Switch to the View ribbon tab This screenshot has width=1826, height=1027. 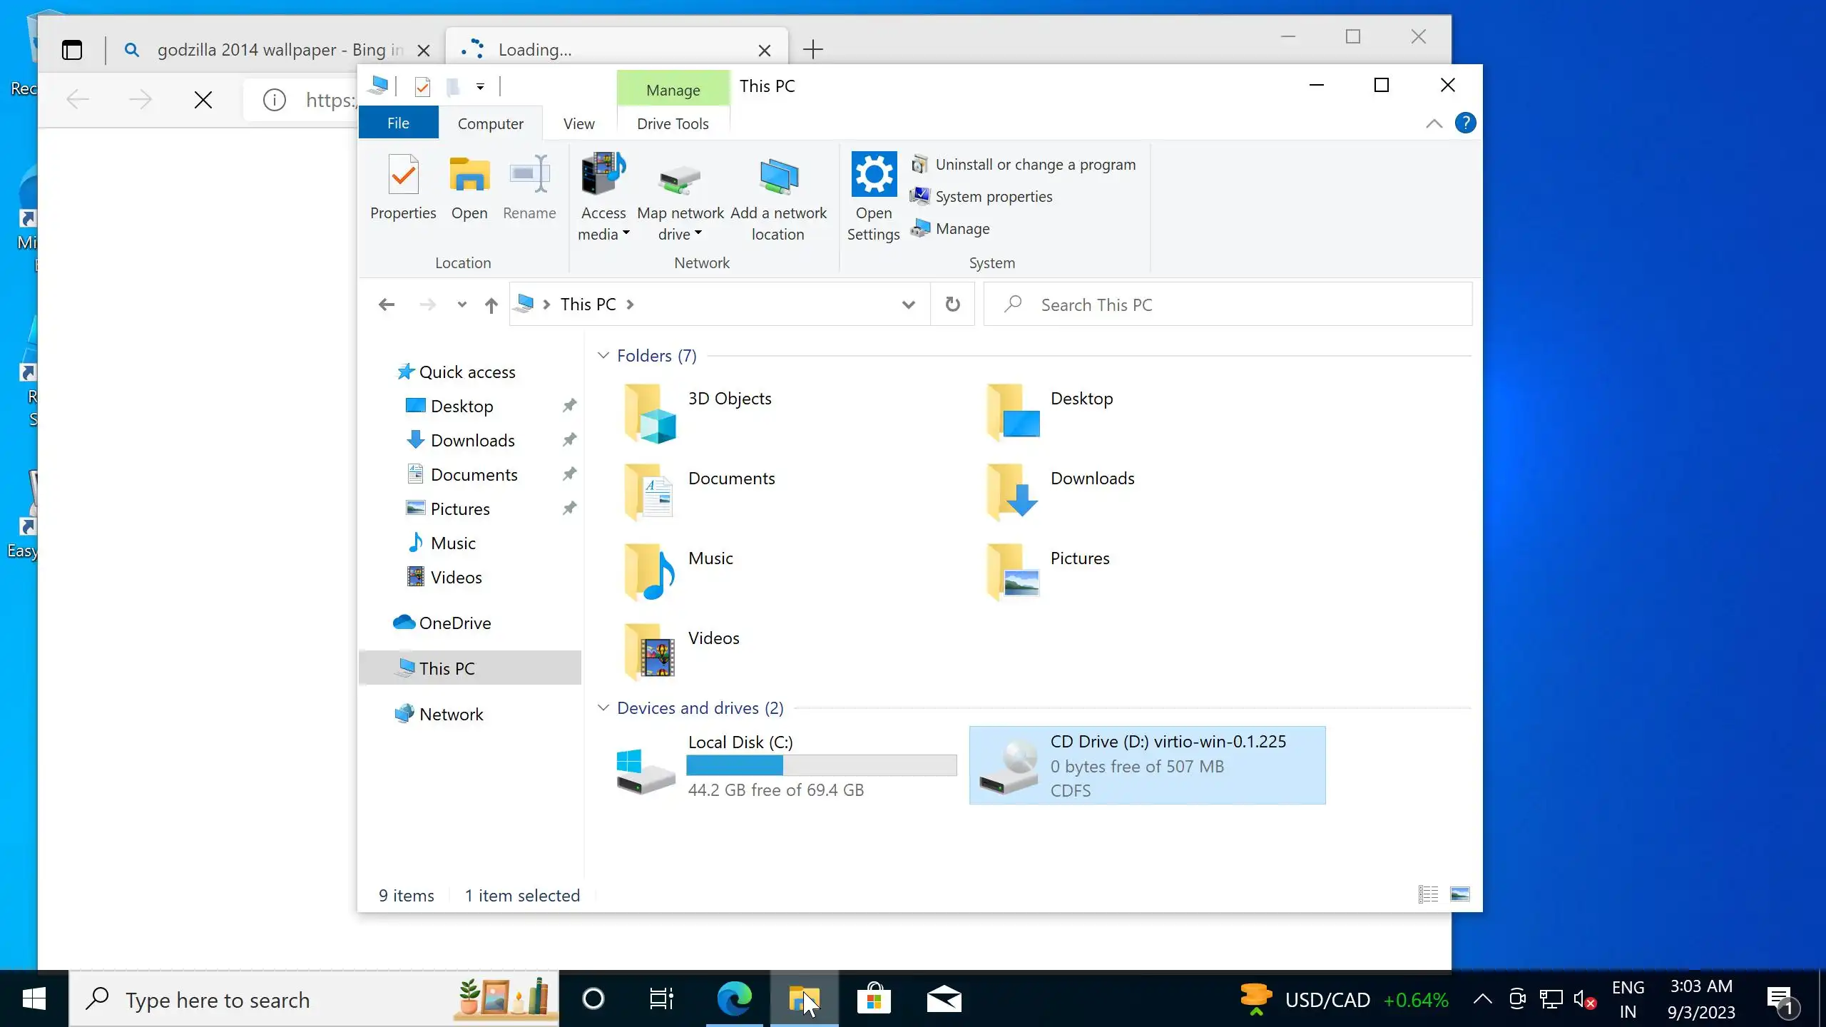pyautogui.click(x=578, y=124)
